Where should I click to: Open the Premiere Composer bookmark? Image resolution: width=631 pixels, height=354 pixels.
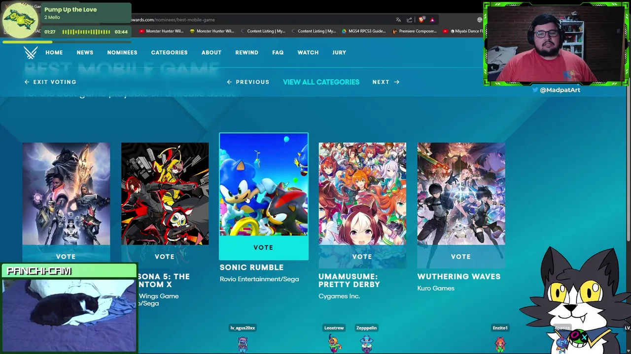(x=414, y=31)
